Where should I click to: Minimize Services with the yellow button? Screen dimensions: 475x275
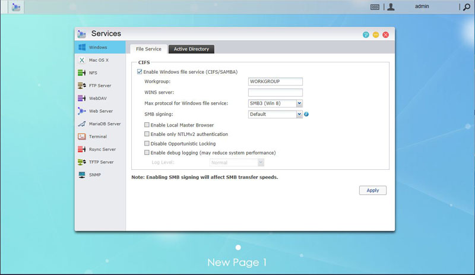[376, 35]
